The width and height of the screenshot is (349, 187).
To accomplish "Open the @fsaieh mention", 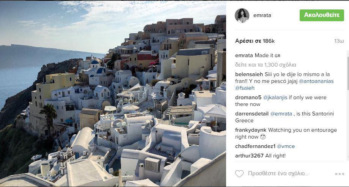I will tap(245, 88).
